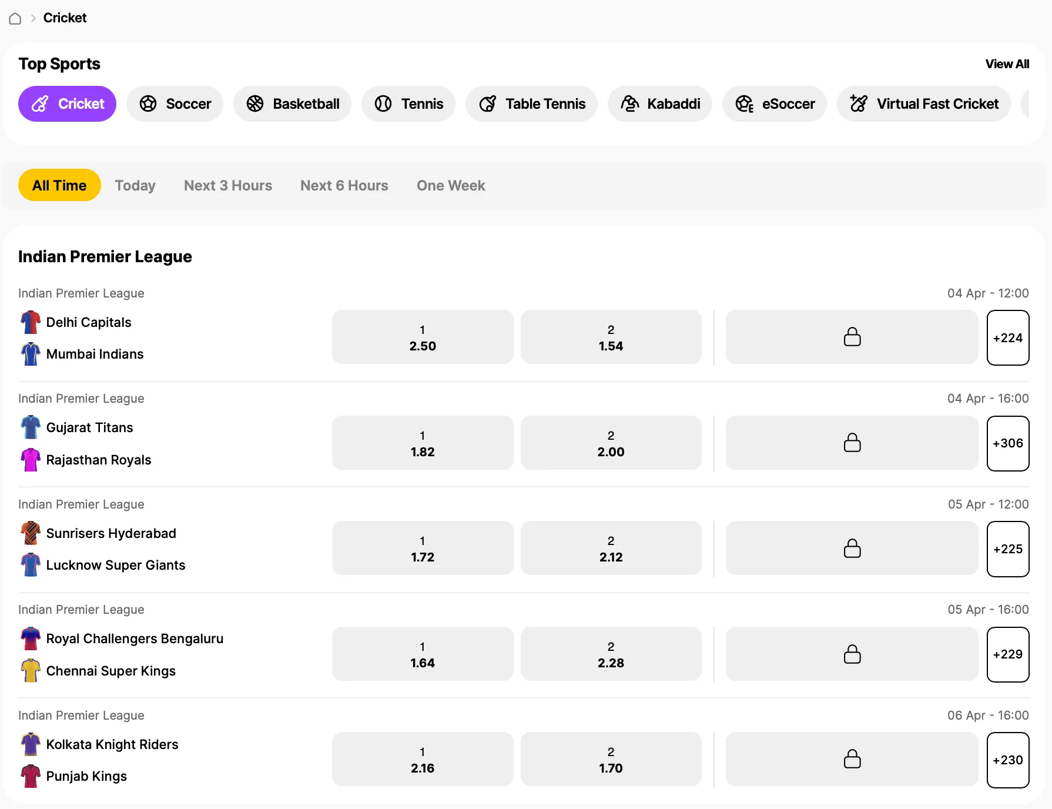Viewport: 1052px width, 809px height.
Task: Open the Kabaddi sport chip
Action: click(660, 104)
